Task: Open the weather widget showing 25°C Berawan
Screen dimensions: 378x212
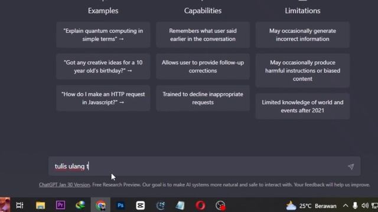Action: (x=311, y=206)
